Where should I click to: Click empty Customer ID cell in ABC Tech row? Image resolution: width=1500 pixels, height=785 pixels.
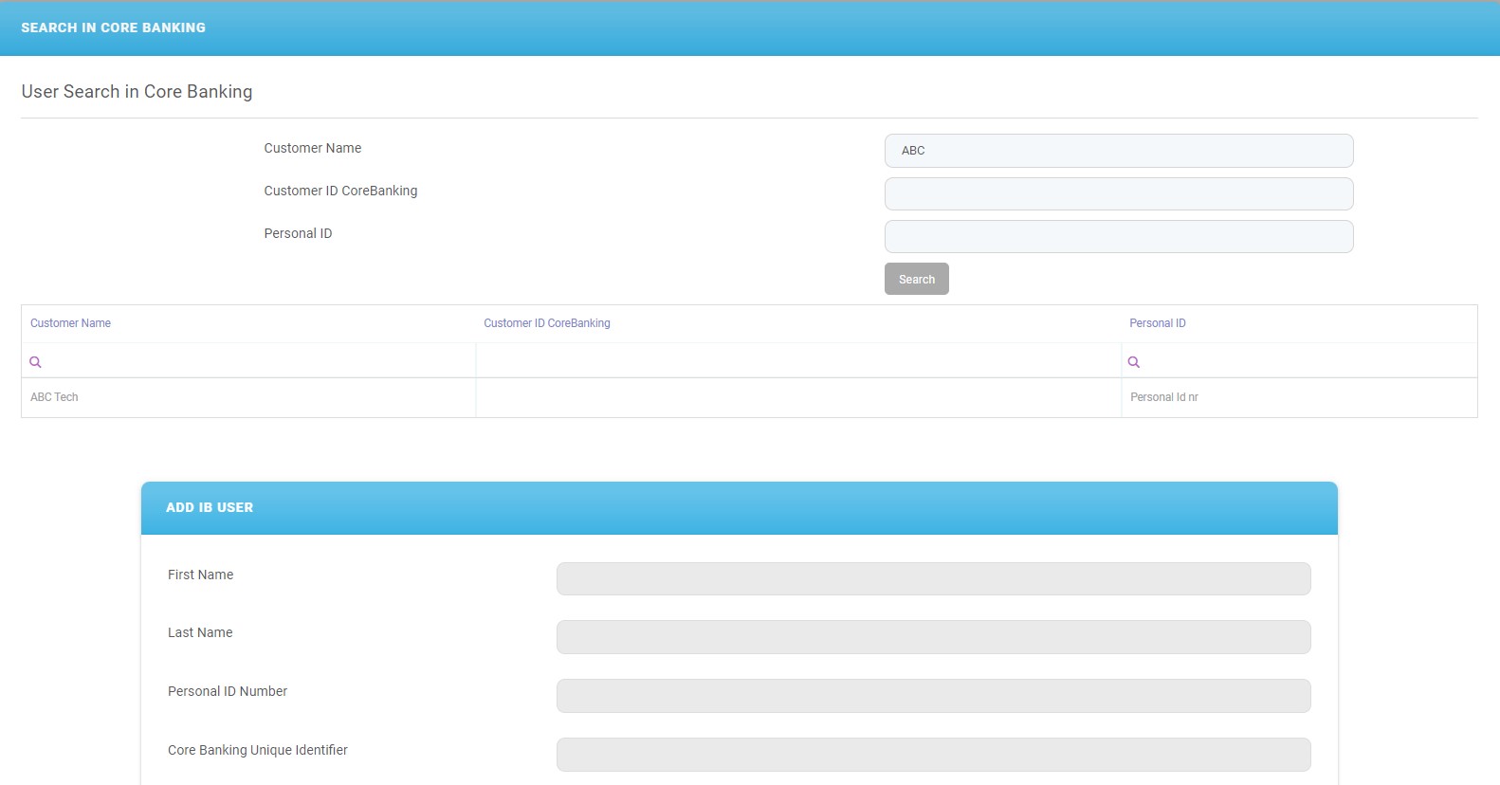(797, 397)
